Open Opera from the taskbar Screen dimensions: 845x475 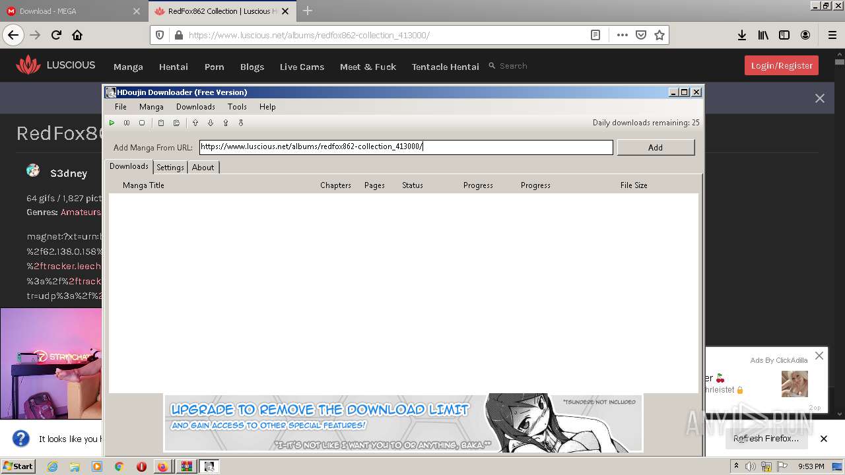point(141,466)
